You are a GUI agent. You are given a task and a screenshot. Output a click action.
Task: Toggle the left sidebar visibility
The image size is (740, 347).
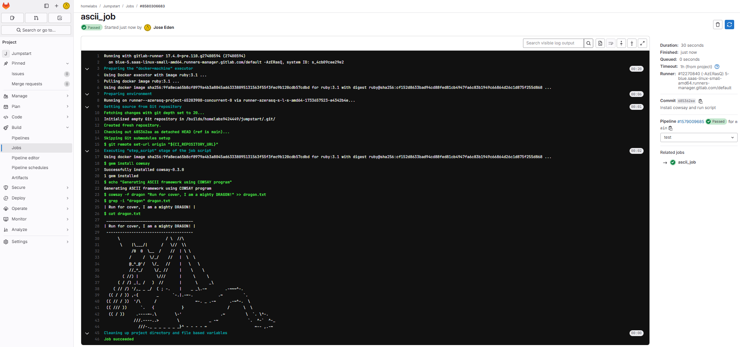point(46,6)
